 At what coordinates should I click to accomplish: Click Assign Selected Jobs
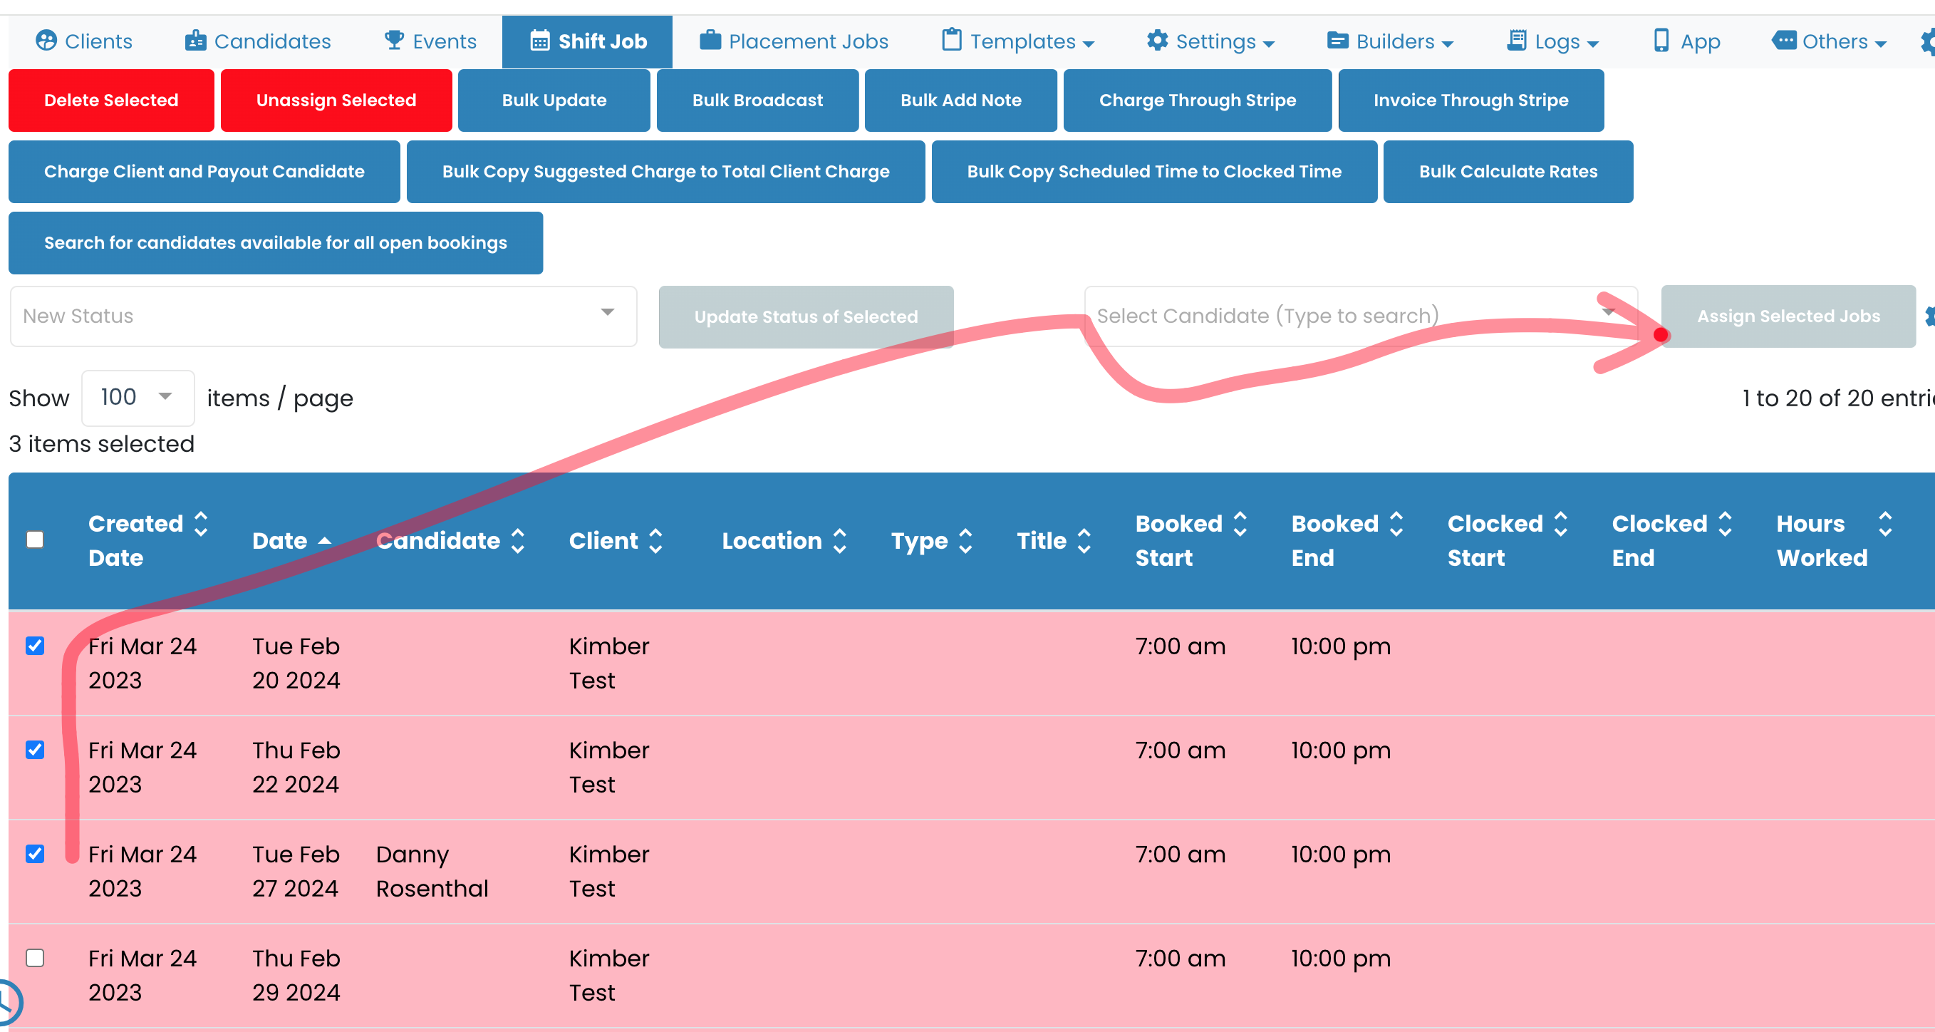click(x=1787, y=316)
